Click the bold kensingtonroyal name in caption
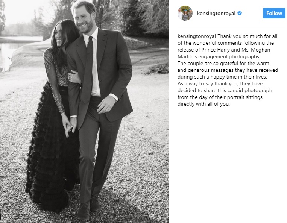The width and height of the screenshot is (287, 223). [x=197, y=36]
